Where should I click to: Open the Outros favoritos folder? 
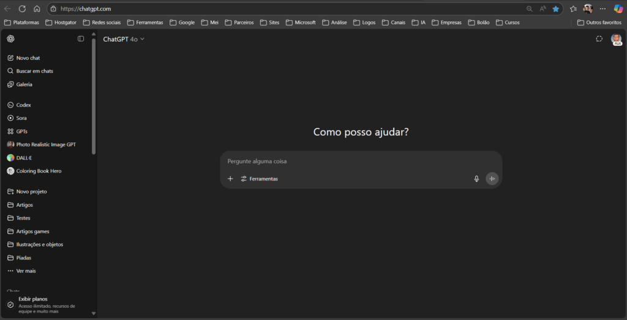click(599, 23)
